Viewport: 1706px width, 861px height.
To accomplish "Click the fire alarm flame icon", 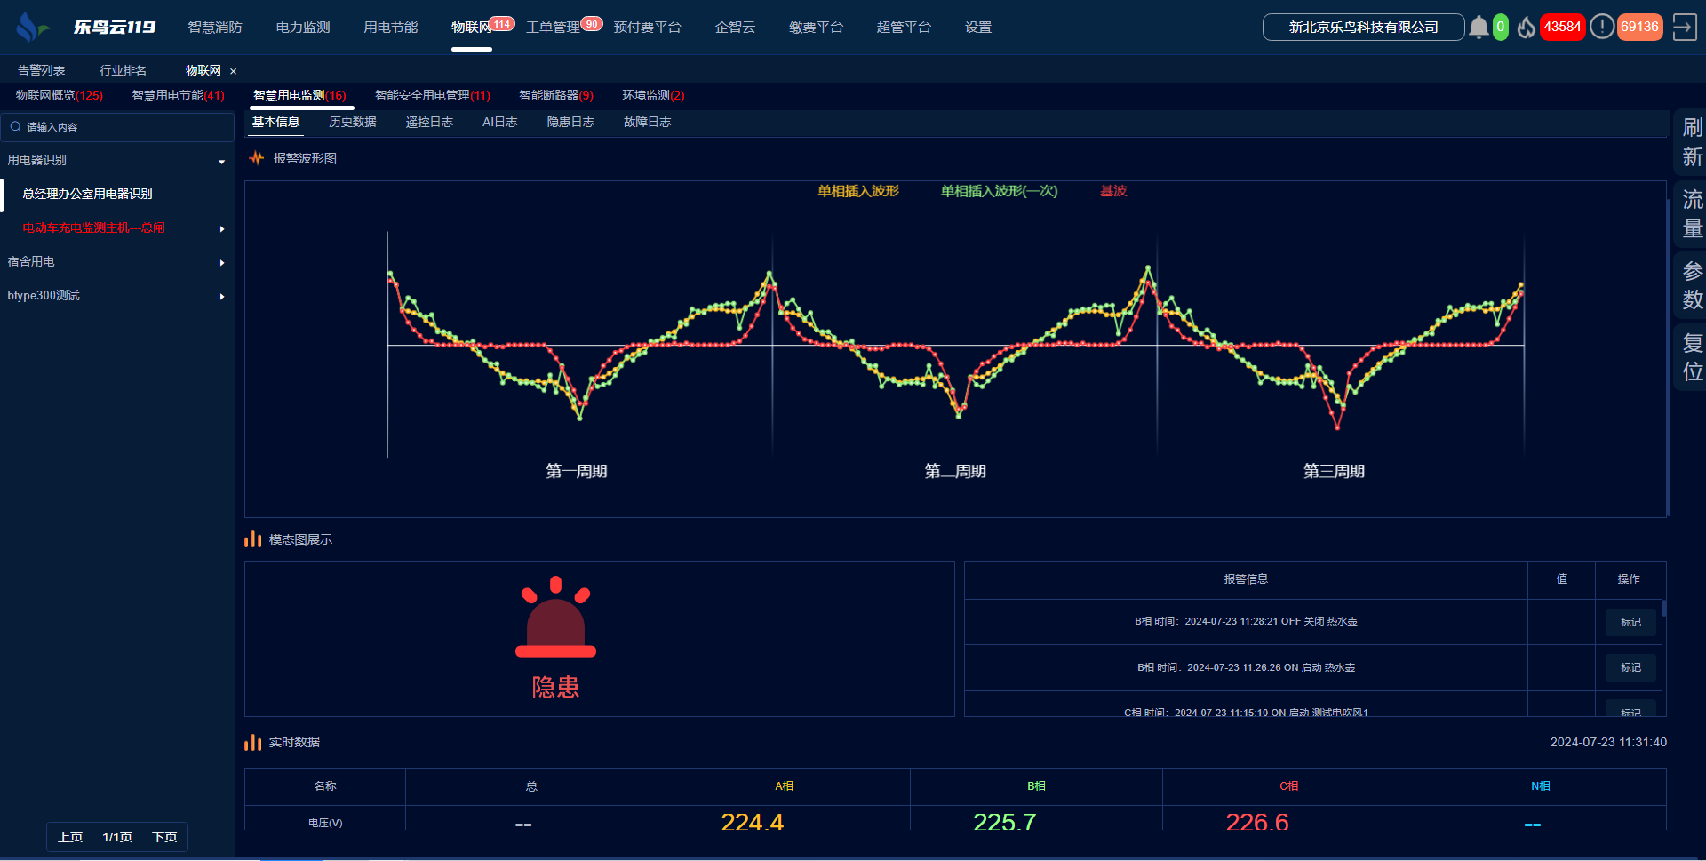I will [x=1527, y=28].
